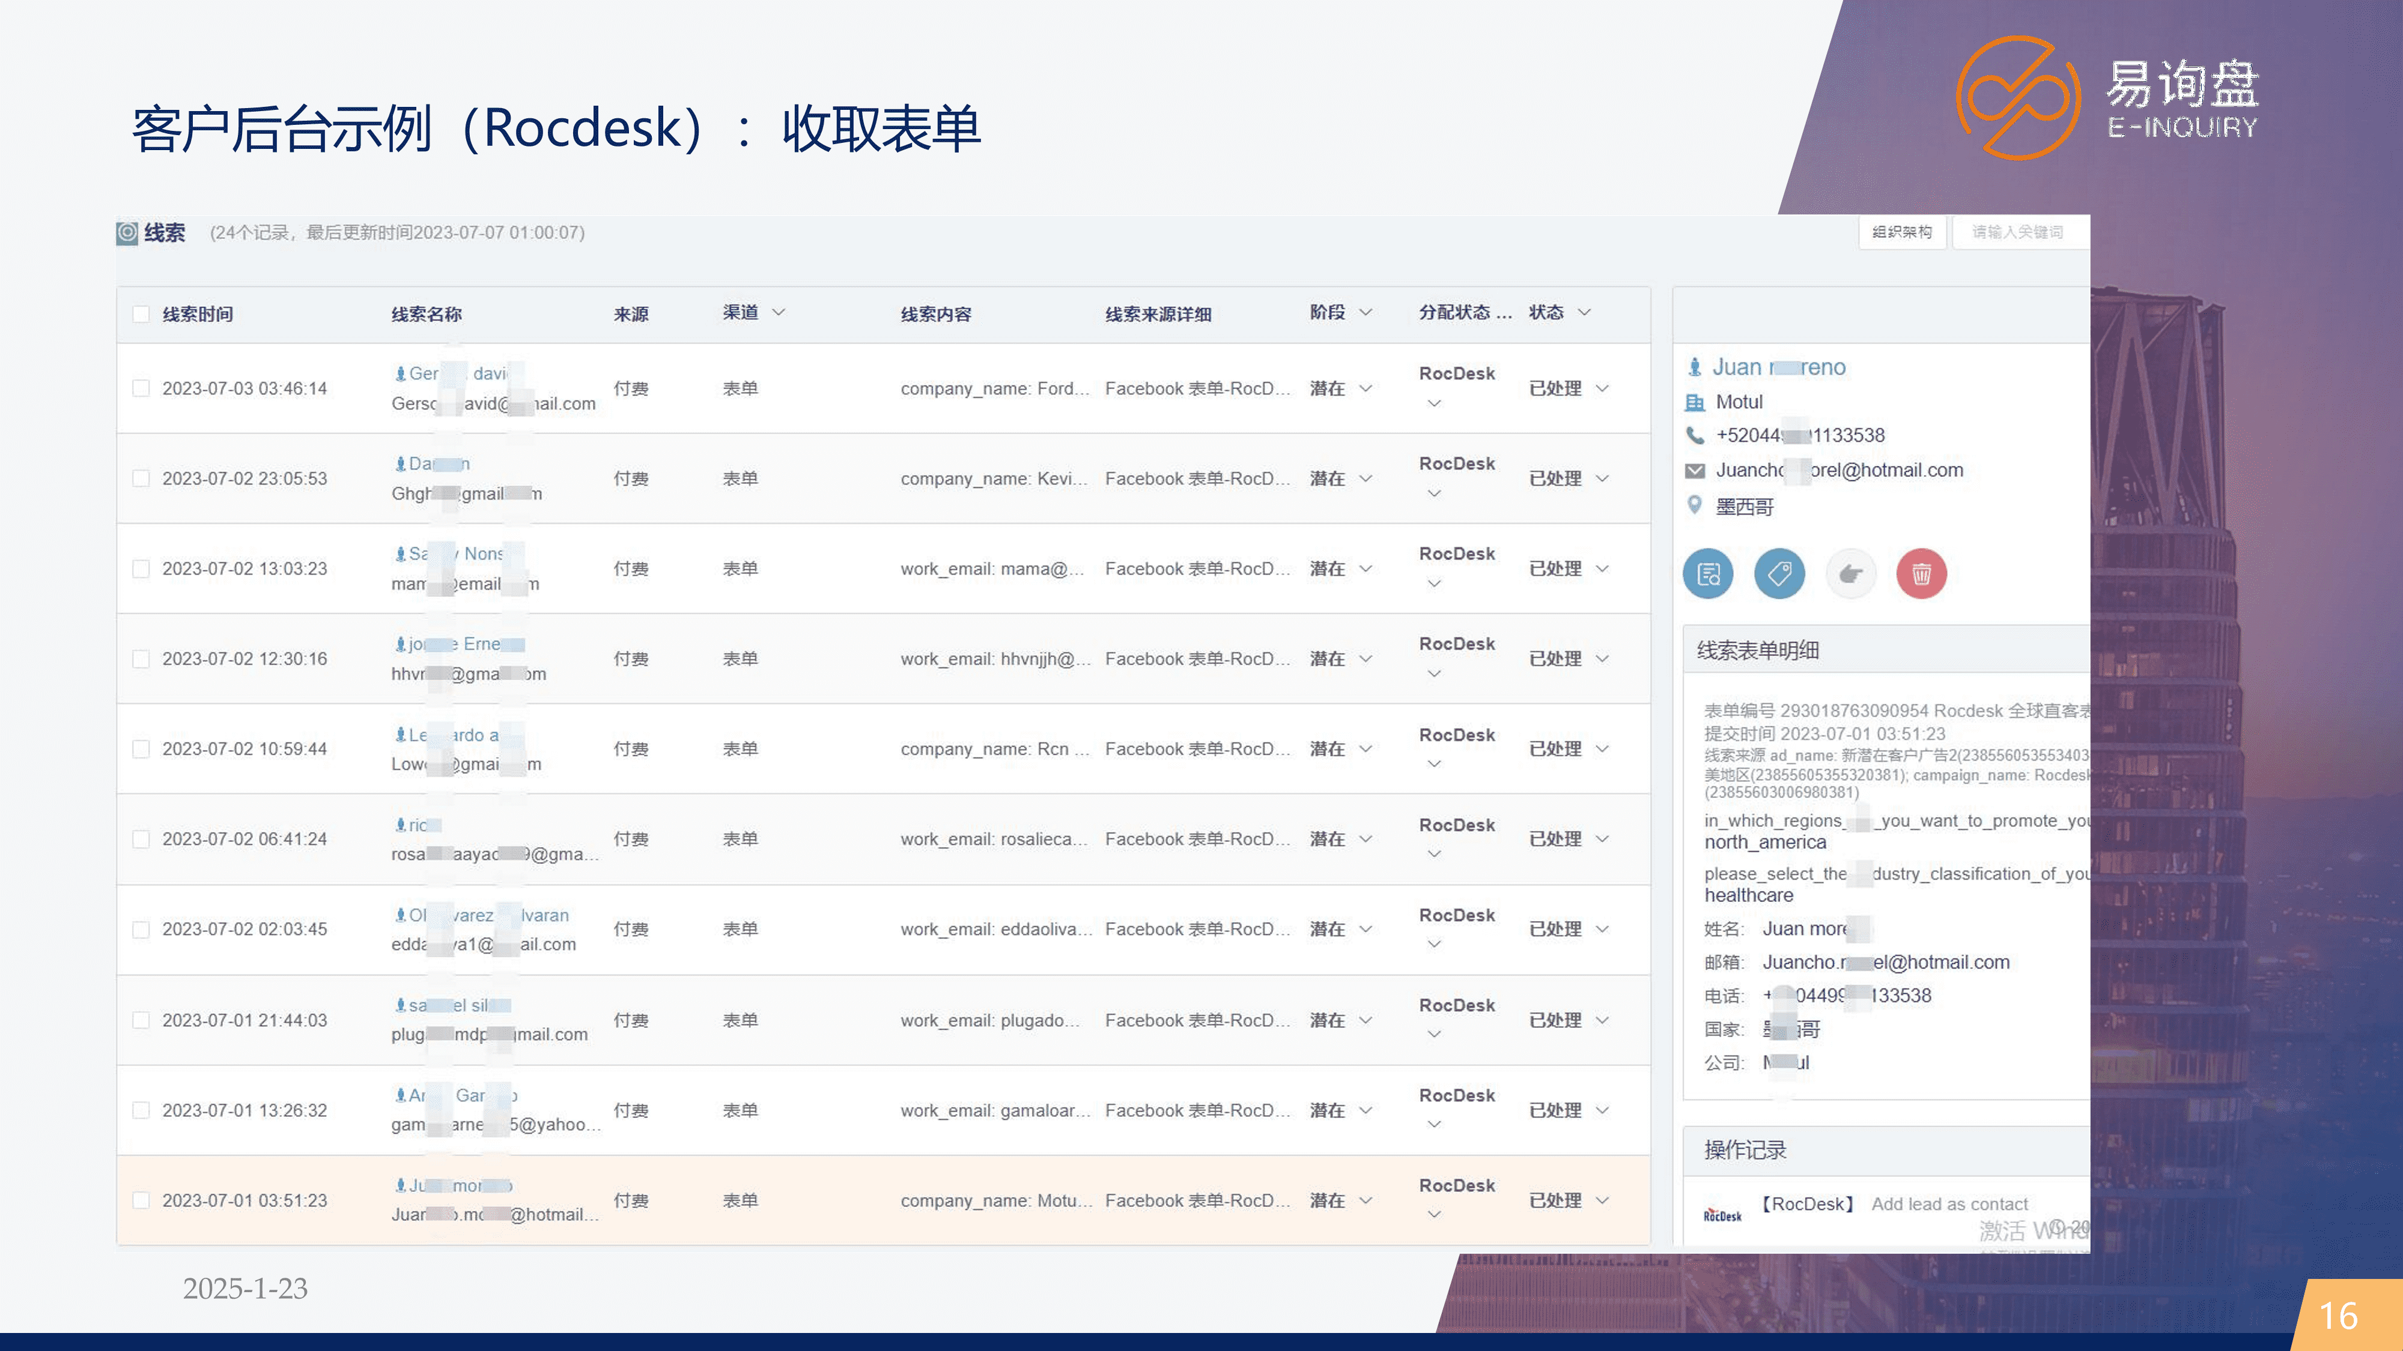Click the 来源 column header
Viewport: 2403px width, 1351px height.
click(631, 314)
